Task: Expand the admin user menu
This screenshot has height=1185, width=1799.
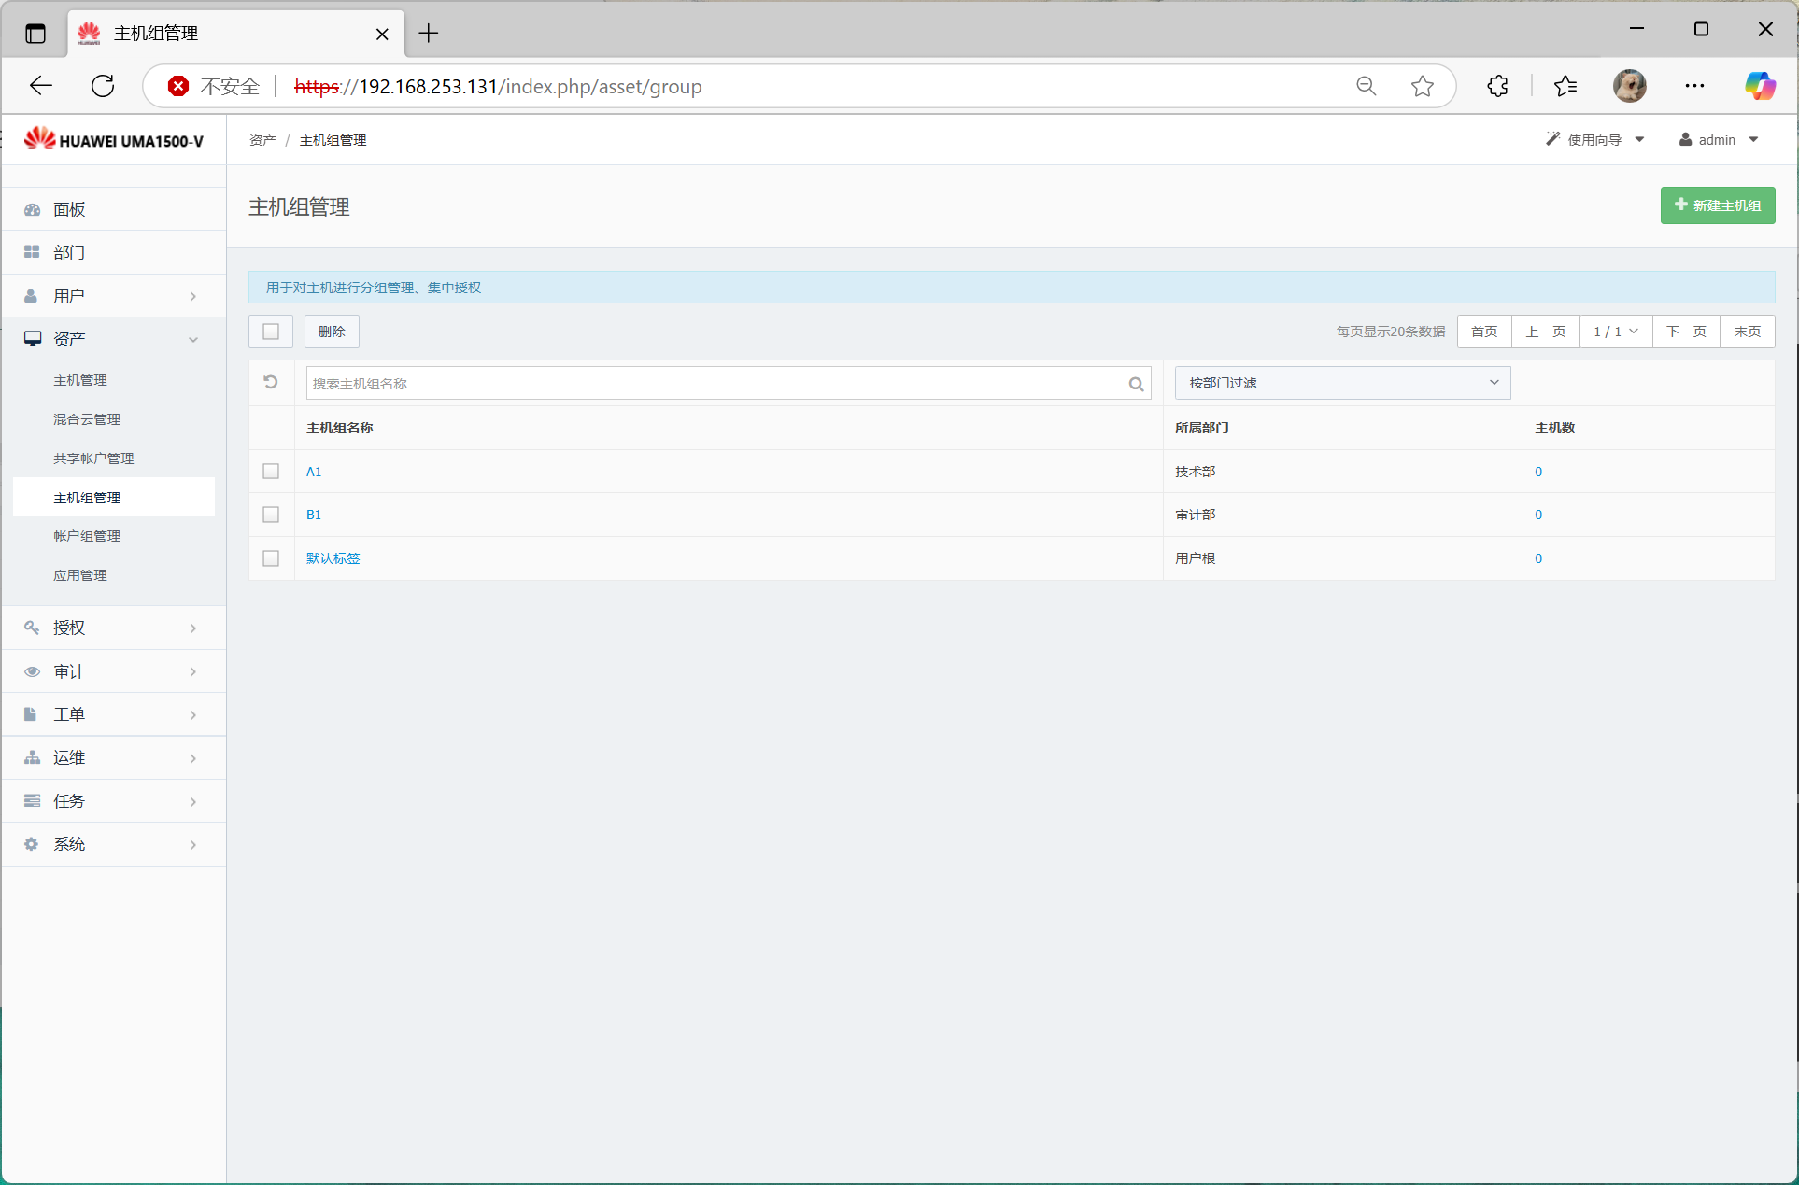Action: (1719, 140)
